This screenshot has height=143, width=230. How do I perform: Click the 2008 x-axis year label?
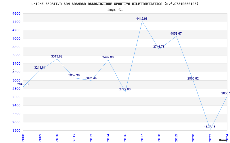tap(23, 138)
